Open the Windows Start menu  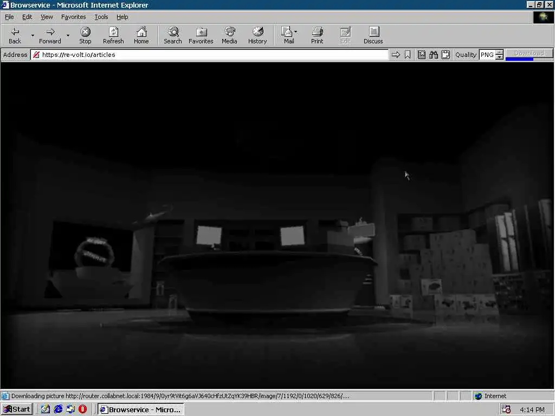17,409
